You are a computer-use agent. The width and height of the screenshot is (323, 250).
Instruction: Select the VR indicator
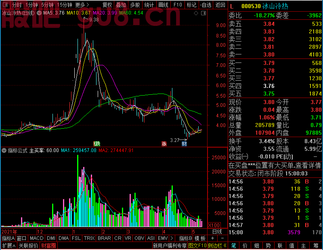click(128, 238)
